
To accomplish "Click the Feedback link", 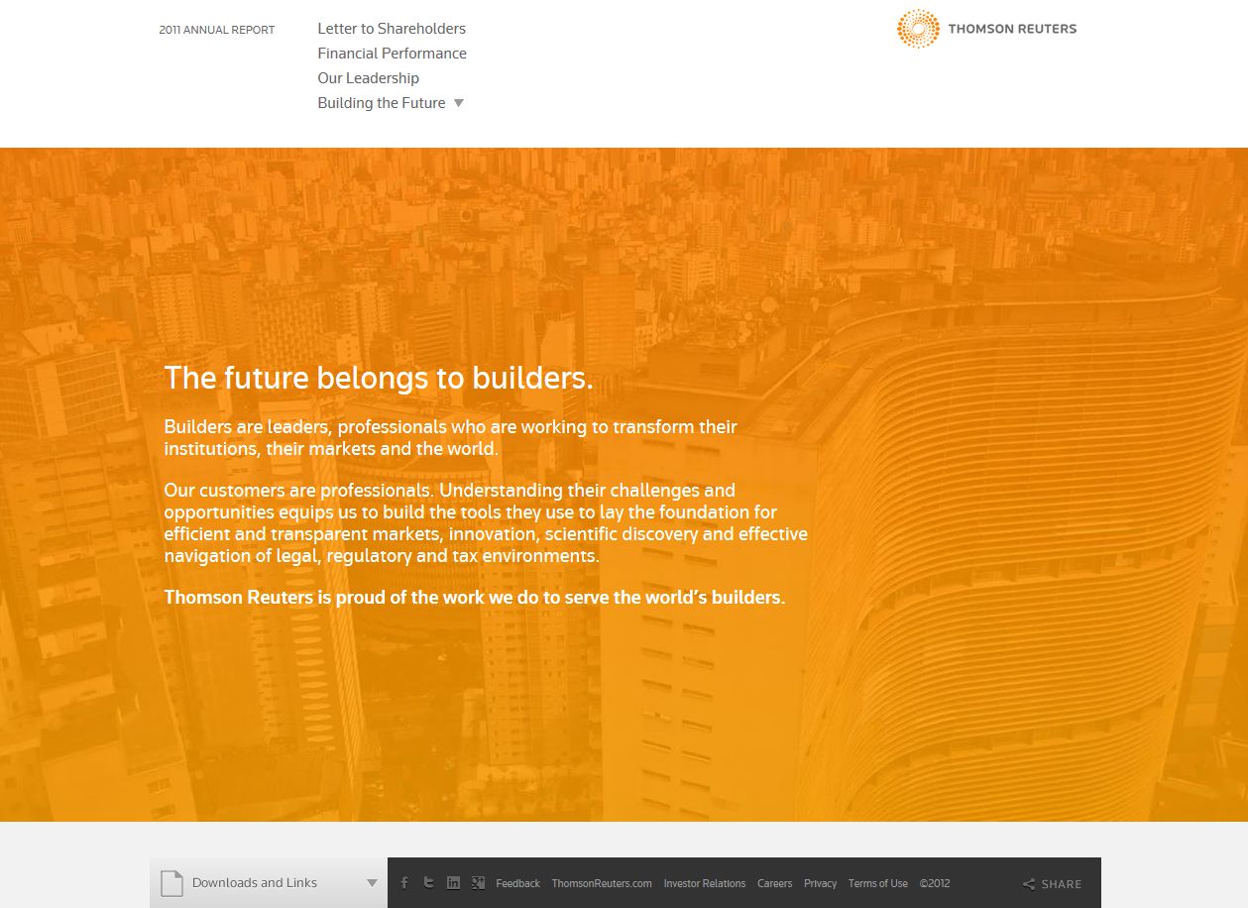I will pos(517,883).
